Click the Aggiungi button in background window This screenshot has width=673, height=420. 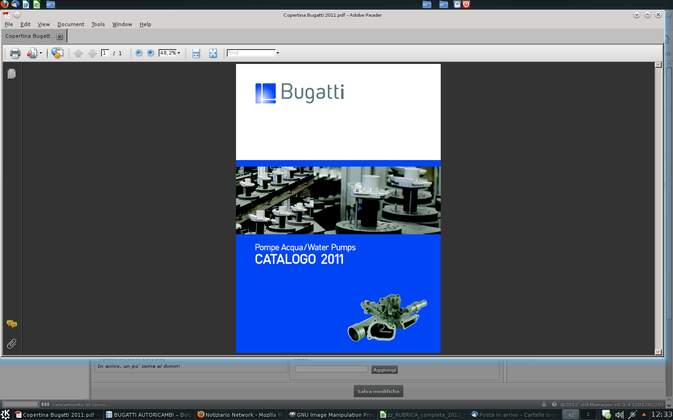click(x=385, y=370)
